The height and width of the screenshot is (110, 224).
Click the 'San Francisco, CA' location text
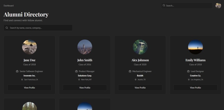(31, 80)
